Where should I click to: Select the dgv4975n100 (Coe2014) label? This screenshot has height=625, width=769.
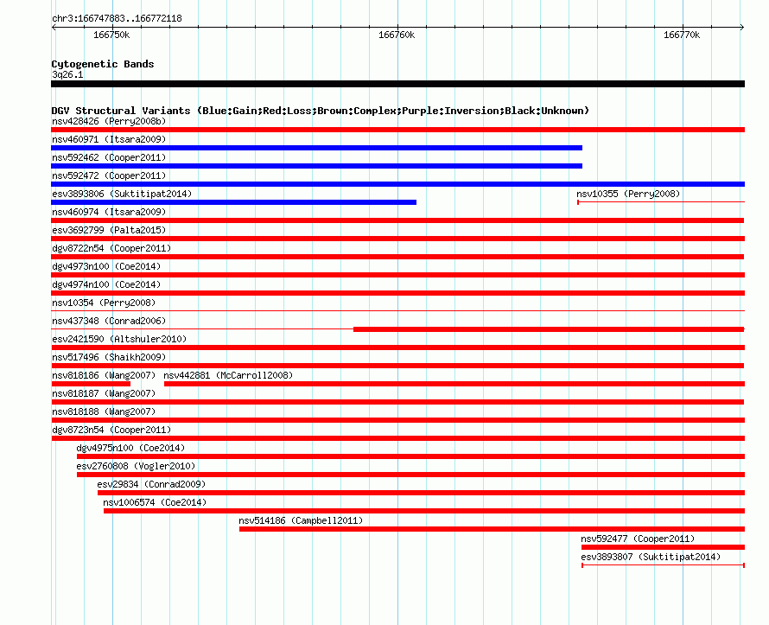[130, 448]
